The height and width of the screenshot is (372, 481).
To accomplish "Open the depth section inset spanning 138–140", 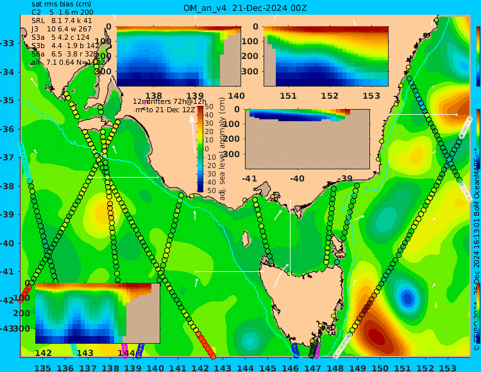I will point(178,56).
